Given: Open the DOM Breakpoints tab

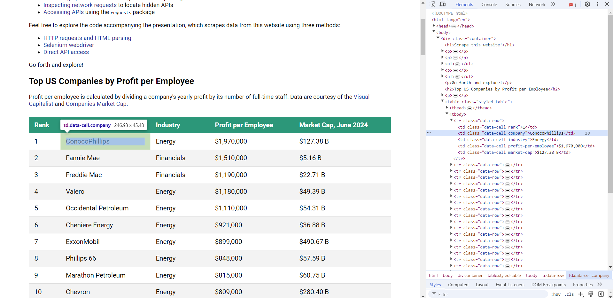Looking at the screenshot, I should pos(548,285).
